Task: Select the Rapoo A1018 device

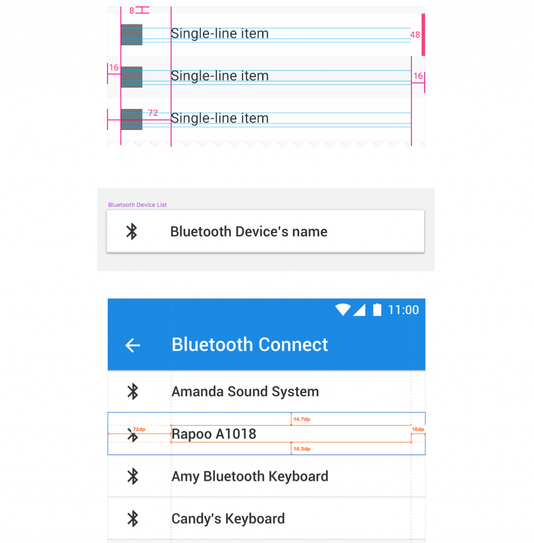Action: (266, 433)
